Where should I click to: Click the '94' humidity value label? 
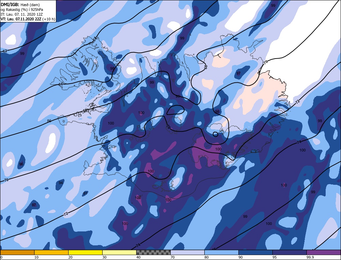click(x=61, y=183)
